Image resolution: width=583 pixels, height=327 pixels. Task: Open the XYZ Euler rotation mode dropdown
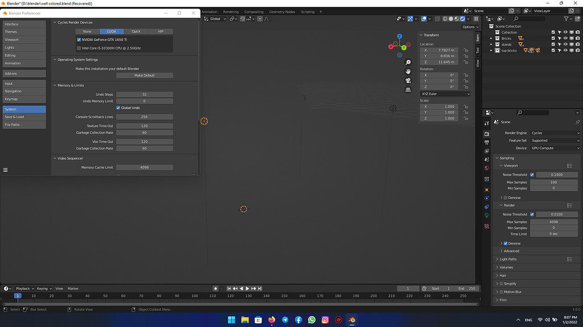[445, 94]
